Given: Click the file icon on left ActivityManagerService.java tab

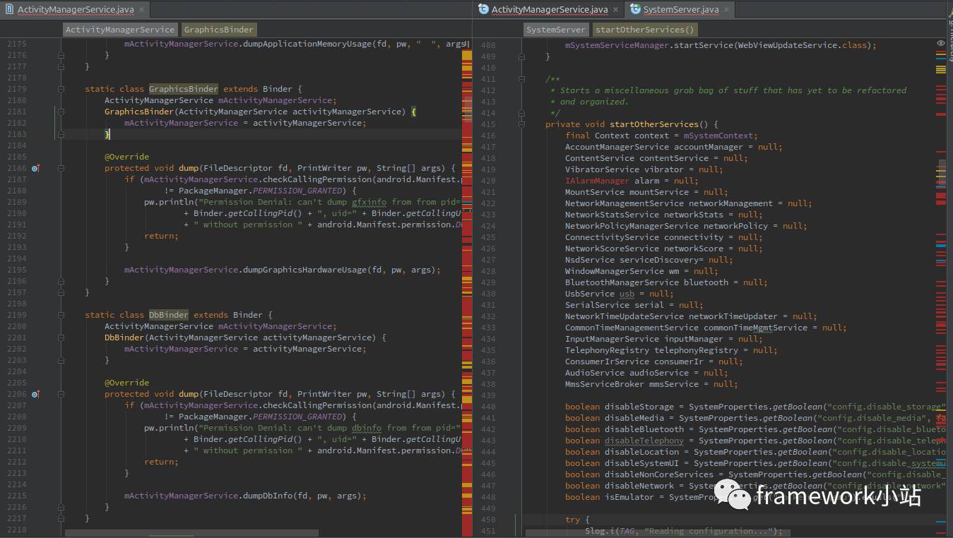Looking at the screenshot, I should pyautogui.click(x=9, y=9).
